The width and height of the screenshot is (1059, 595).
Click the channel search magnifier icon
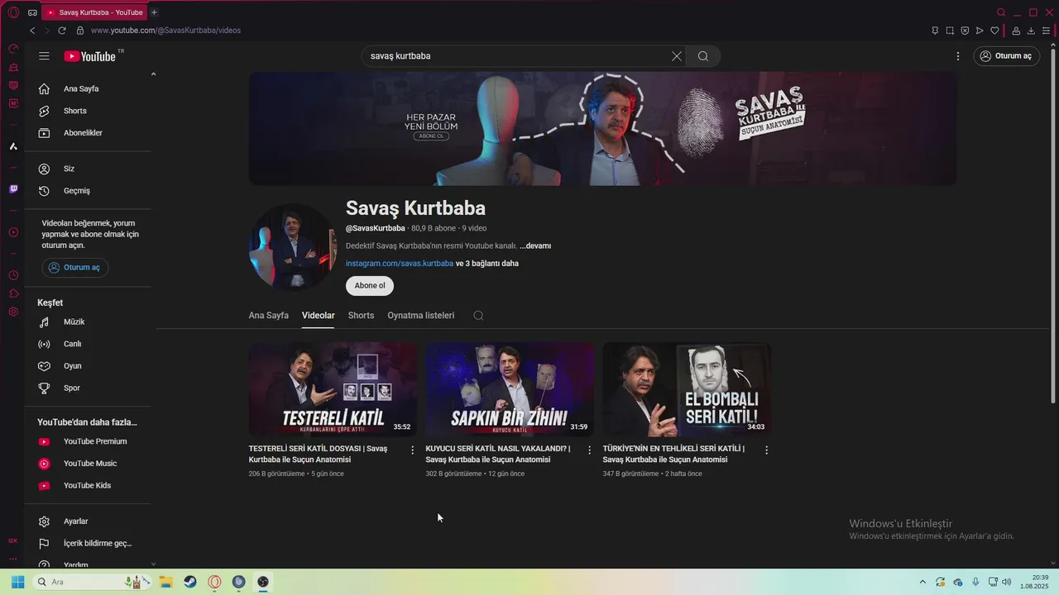point(478,316)
